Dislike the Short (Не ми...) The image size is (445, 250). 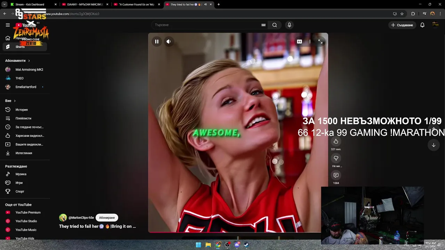pos(336,158)
